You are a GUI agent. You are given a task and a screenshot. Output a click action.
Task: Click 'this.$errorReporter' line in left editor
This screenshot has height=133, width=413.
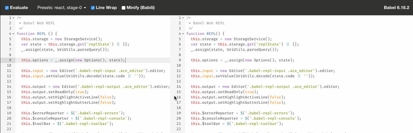tap(73, 113)
